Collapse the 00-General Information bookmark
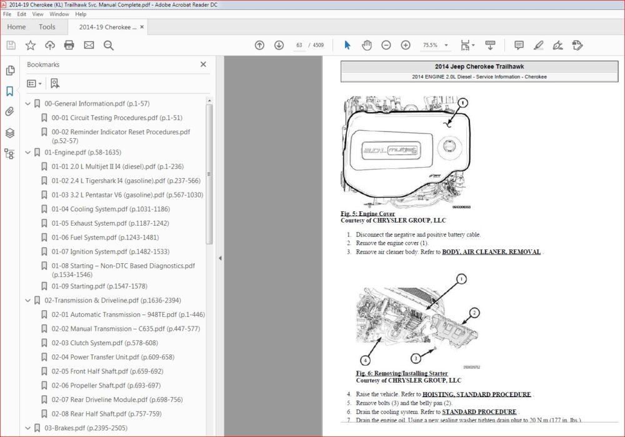Viewport: 625px width, 437px height. [x=28, y=104]
